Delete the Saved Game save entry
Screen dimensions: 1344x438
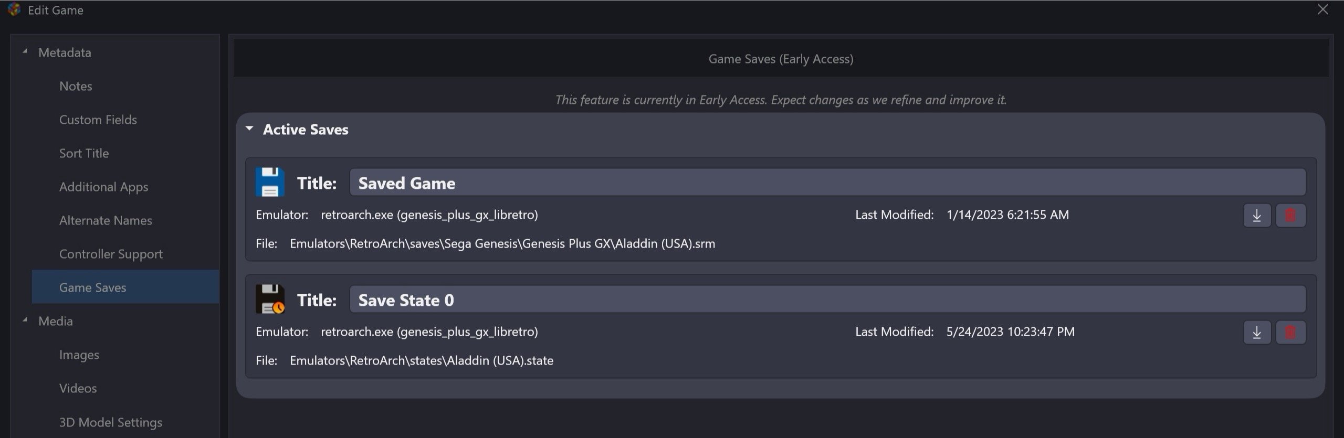click(1290, 215)
